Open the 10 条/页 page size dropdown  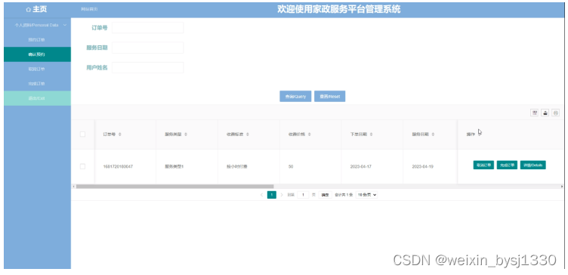pyautogui.click(x=366, y=195)
